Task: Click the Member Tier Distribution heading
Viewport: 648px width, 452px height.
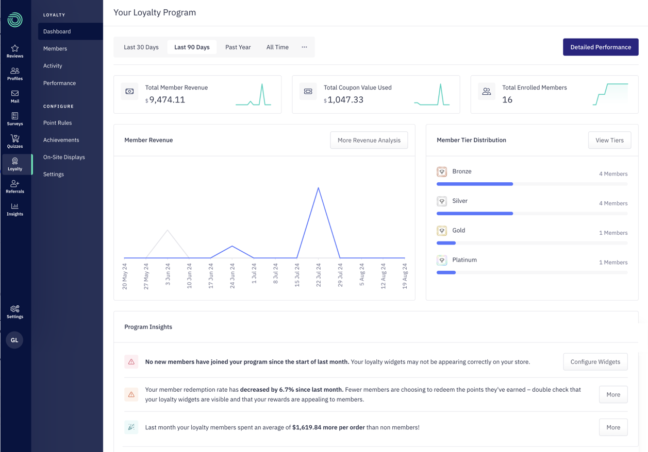Action: pyautogui.click(x=471, y=140)
